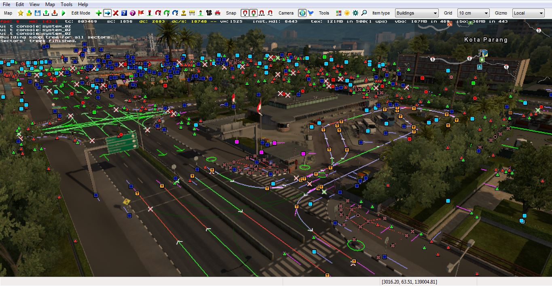Click the magnifying glass find tool
552x286 pixels.
tap(364, 13)
